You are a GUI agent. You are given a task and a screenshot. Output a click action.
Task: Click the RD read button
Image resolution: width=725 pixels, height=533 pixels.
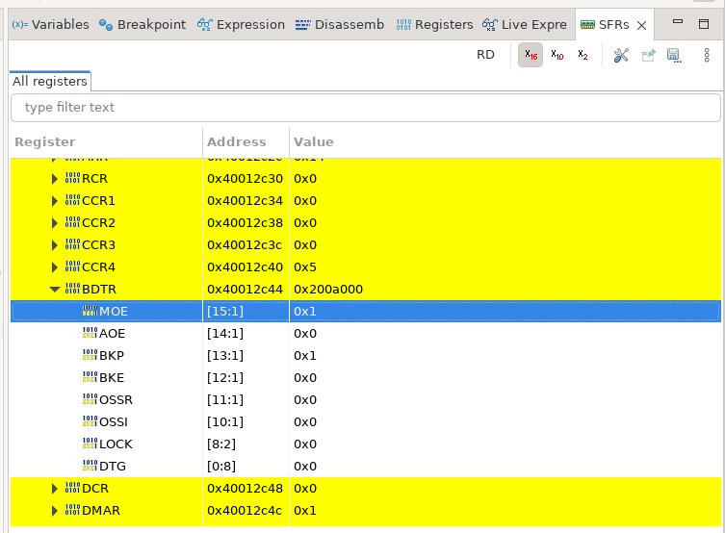[485, 55]
